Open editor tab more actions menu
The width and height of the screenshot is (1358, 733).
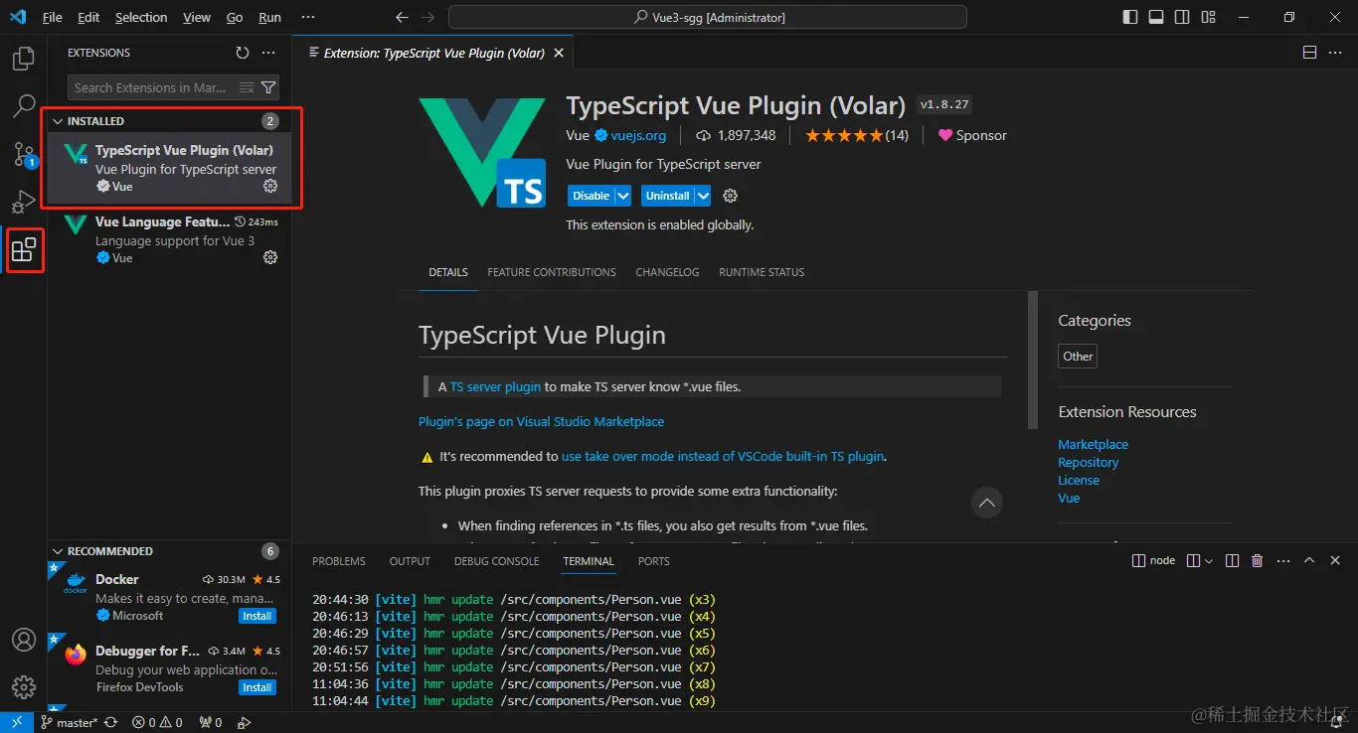1335,53
